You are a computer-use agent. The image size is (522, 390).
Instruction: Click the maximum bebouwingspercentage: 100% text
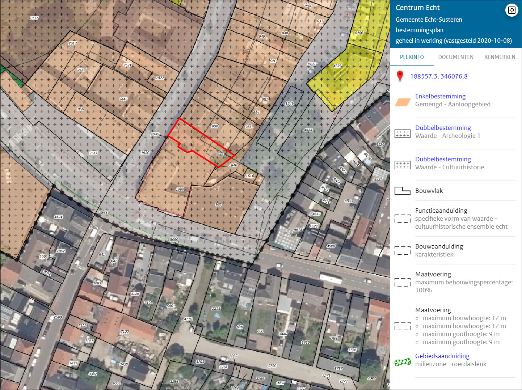(x=464, y=286)
